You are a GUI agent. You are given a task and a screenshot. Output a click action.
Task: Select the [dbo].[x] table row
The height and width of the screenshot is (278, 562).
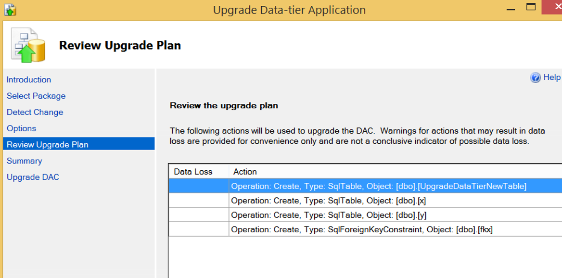365,201
